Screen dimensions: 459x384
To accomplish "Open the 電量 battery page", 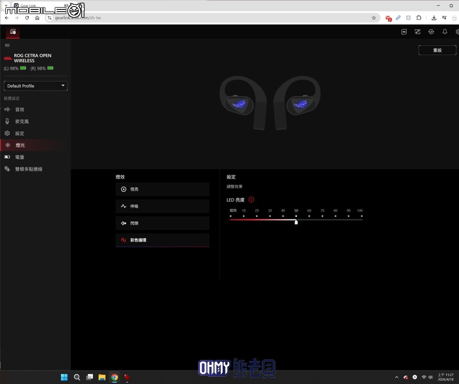I will point(35,157).
